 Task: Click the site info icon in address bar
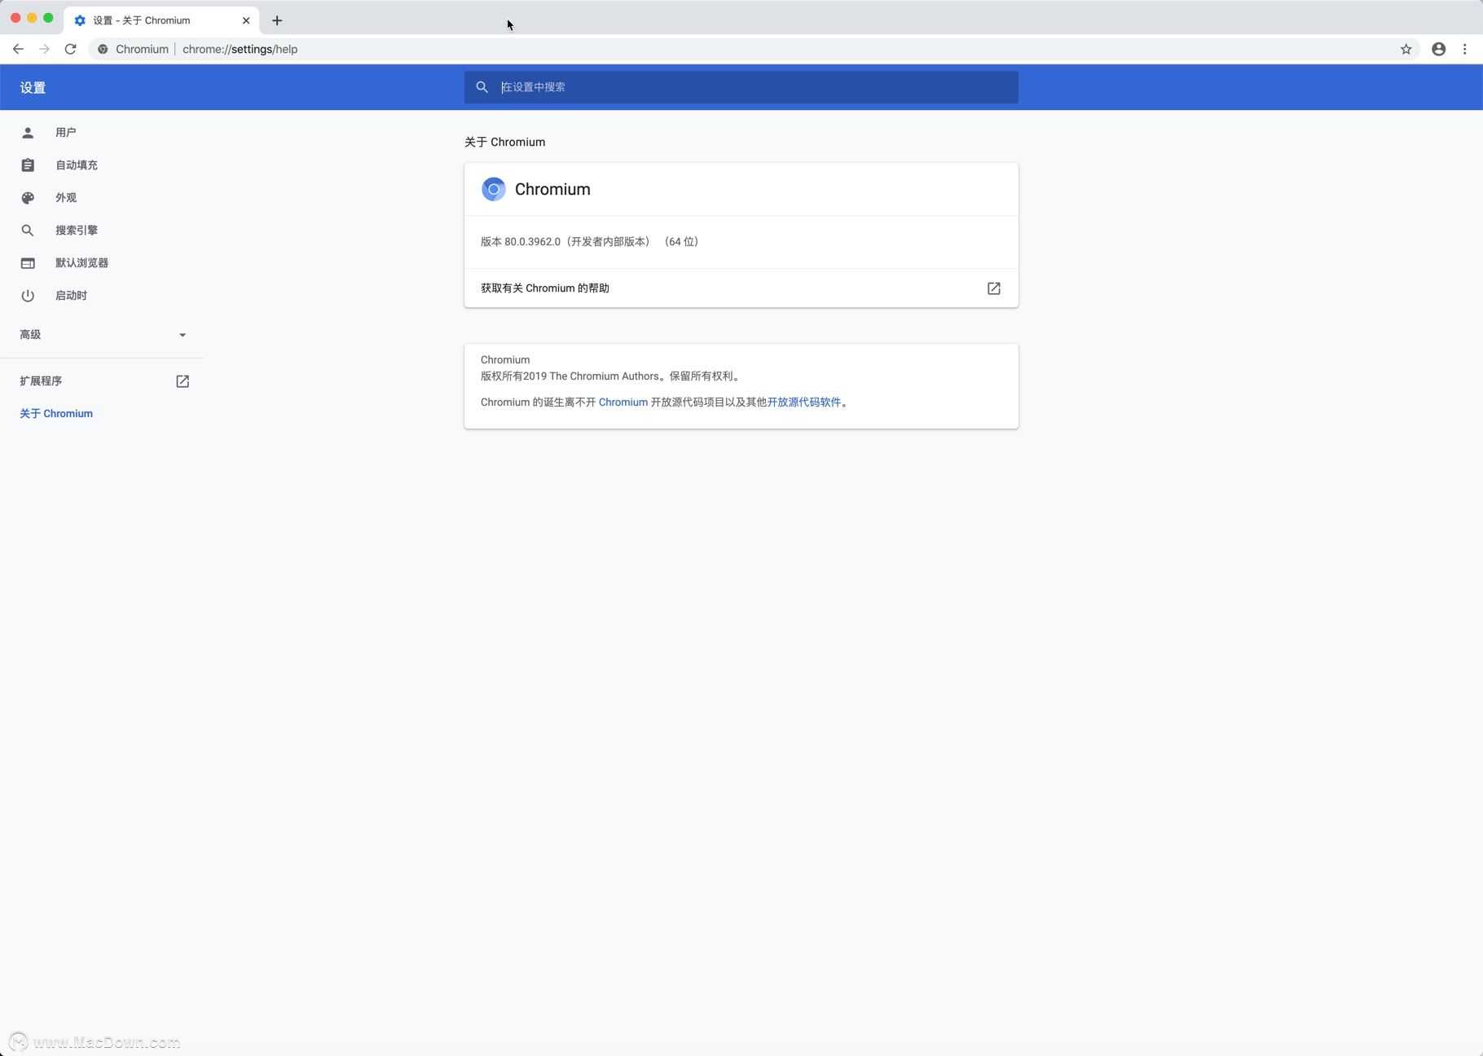[103, 49]
